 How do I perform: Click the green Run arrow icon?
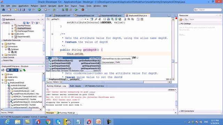tap(76, 10)
